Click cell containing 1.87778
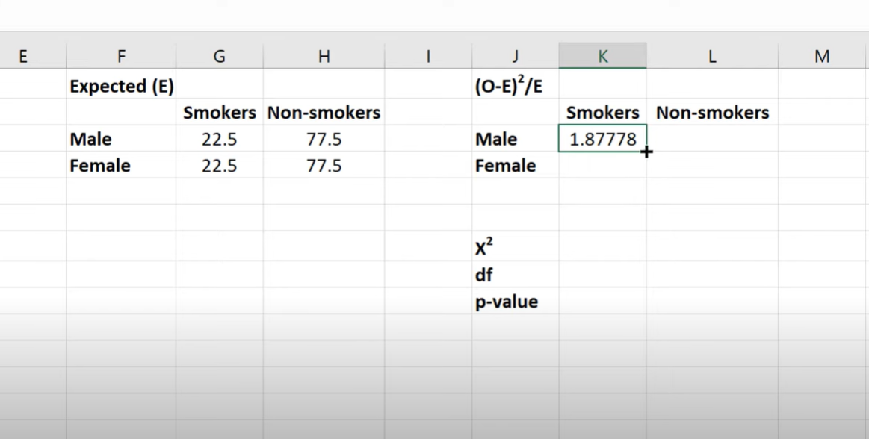 pos(602,139)
